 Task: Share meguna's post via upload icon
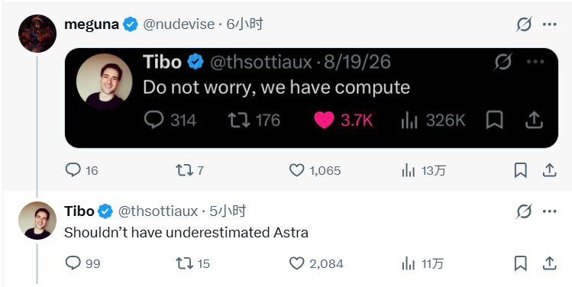coord(549,170)
